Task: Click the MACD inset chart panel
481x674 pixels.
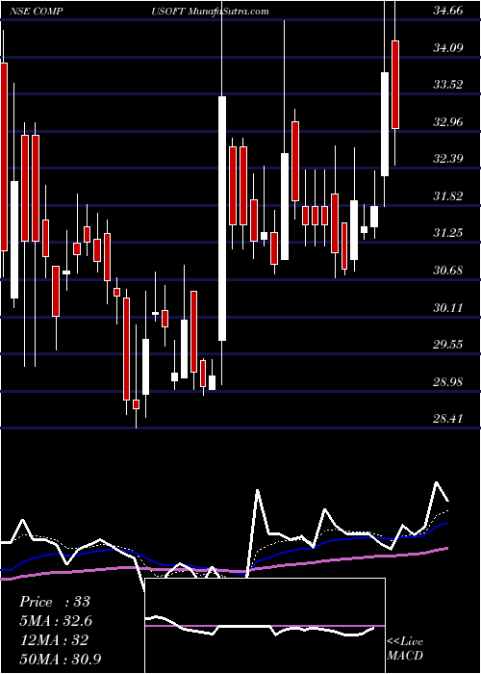Action: point(265,626)
